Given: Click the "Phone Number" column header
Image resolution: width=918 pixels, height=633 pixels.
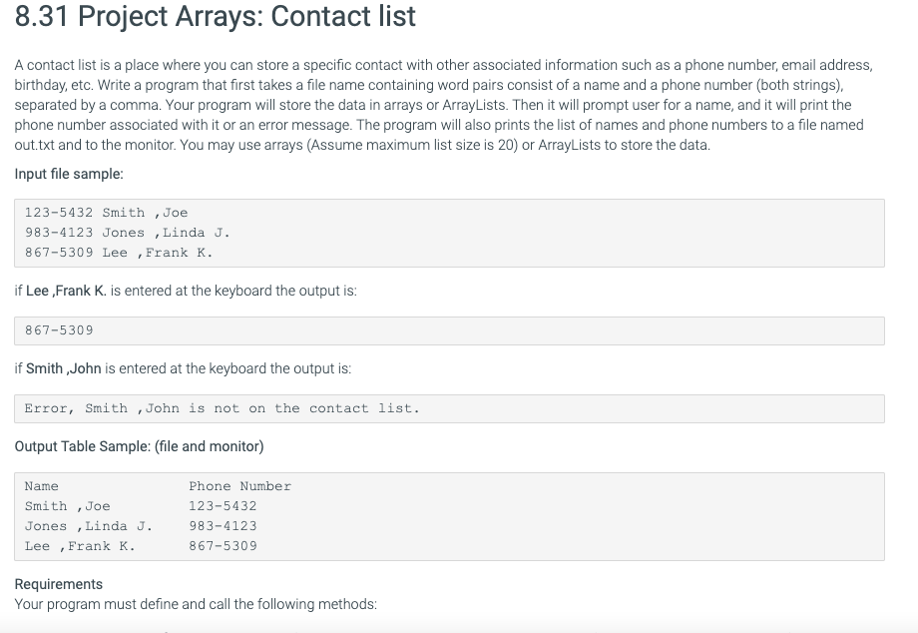Looking at the screenshot, I should 239,486.
